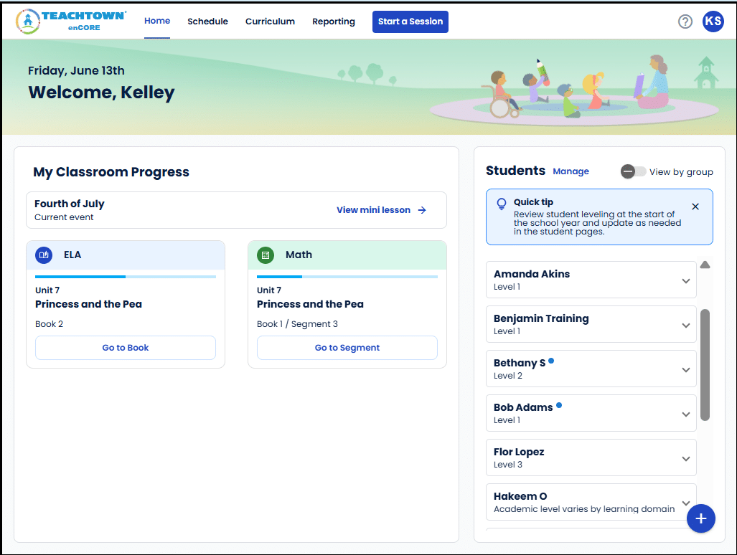Click the TeachTown enCORE logo
The height and width of the screenshot is (555, 737).
point(70,22)
